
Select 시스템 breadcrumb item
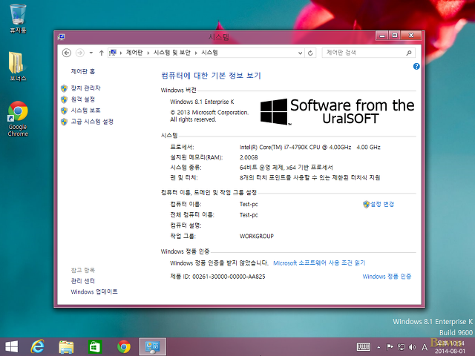point(209,53)
